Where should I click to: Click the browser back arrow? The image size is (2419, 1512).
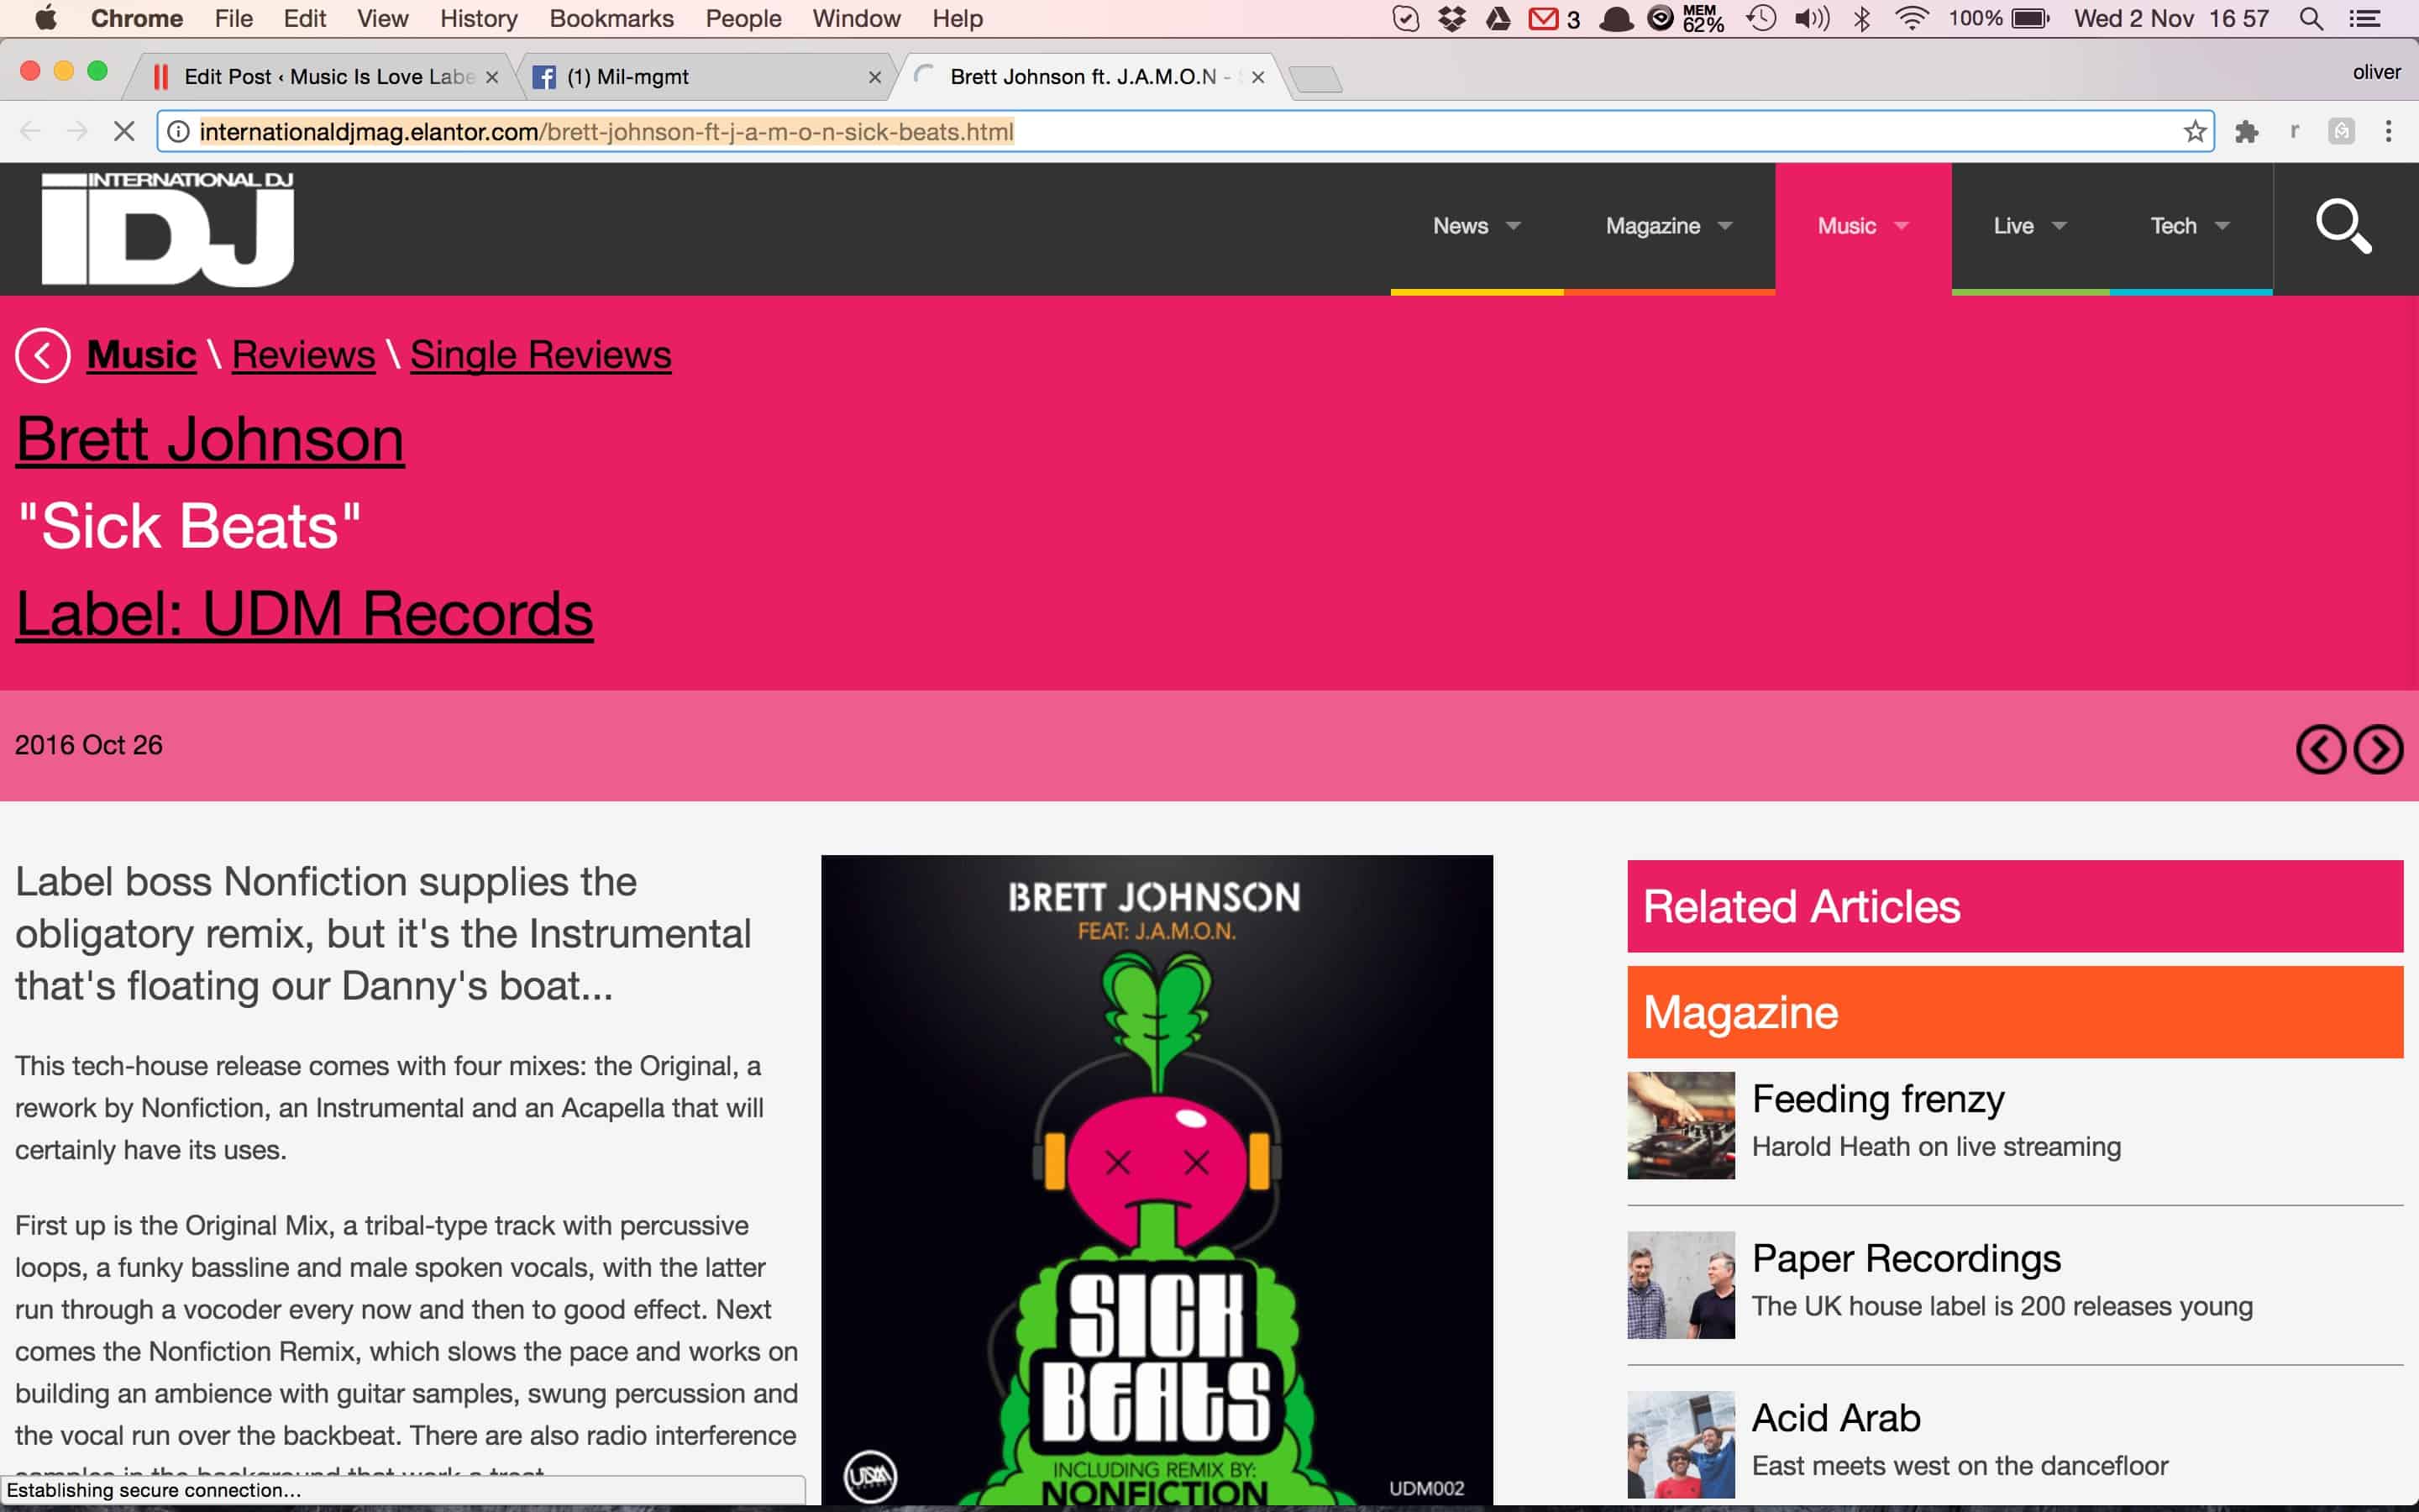pos(30,131)
